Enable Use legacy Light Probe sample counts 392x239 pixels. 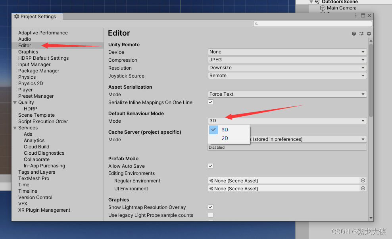click(x=210, y=215)
